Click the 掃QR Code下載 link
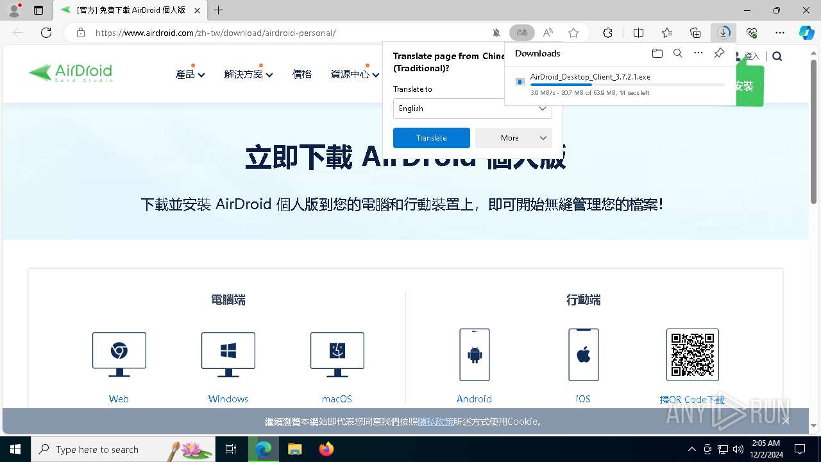The image size is (821, 462). click(693, 399)
